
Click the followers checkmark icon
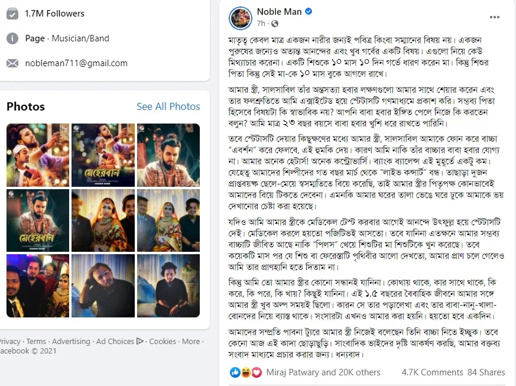click(12, 14)
